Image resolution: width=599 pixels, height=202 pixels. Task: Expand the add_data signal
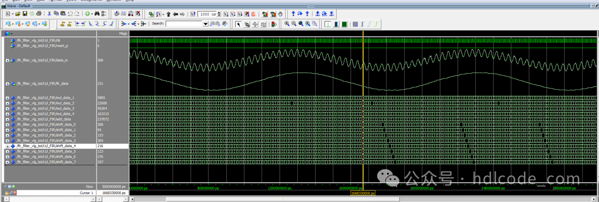7,120
